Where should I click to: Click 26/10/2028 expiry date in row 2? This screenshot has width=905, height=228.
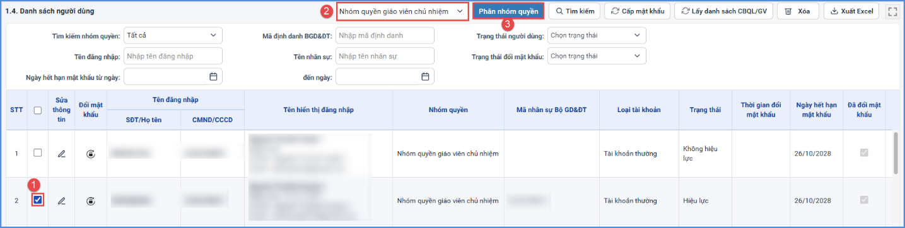click(x=813, y=201)
